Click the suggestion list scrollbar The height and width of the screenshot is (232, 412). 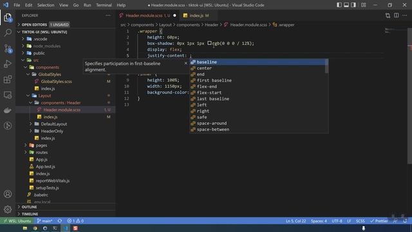pyautogui.click(x=326, y=66)
